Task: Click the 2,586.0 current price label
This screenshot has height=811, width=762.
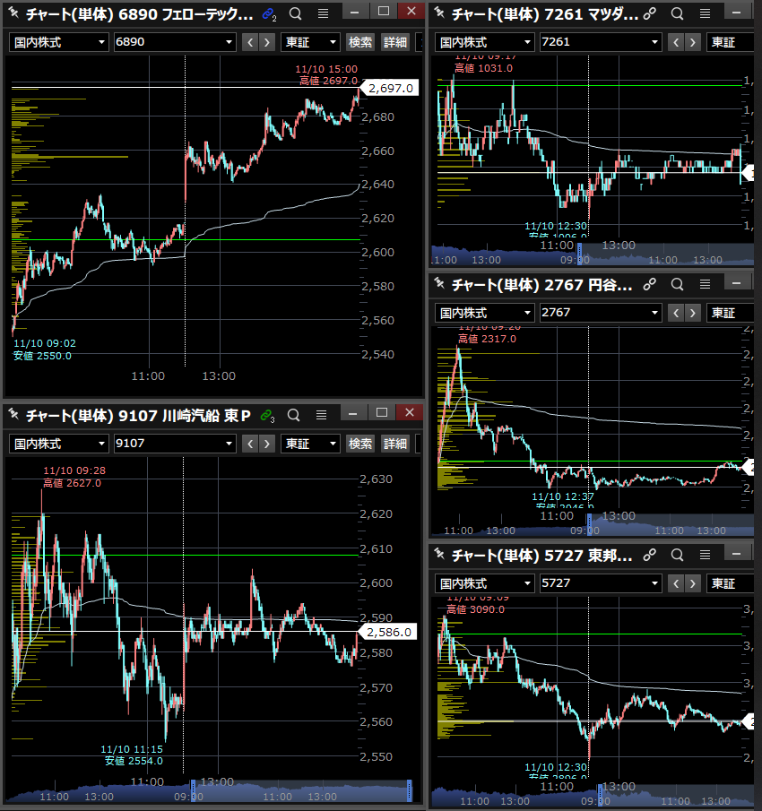Action: 389,632
